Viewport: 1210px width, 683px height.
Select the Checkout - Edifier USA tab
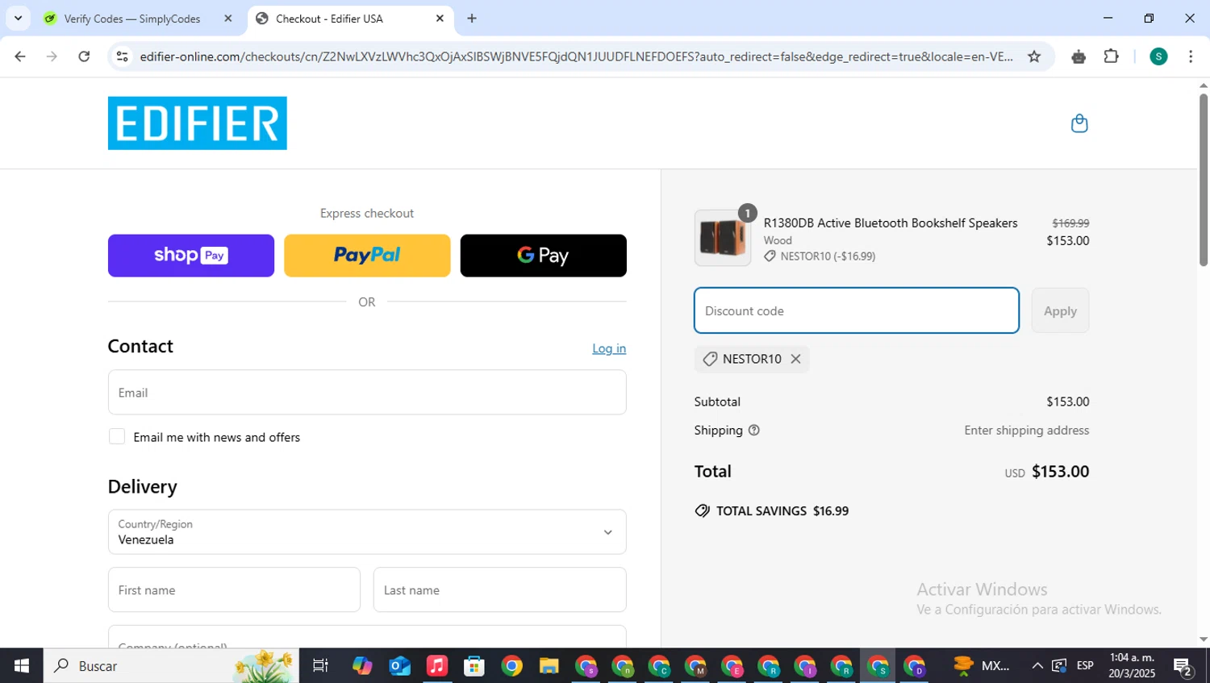point(329,19)
